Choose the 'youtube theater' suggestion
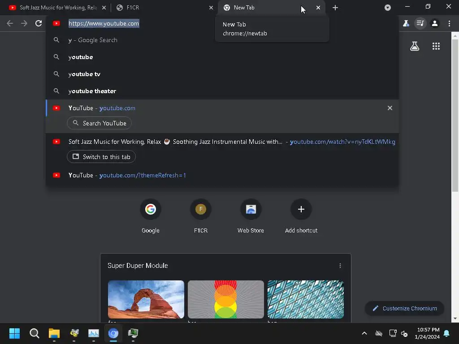 click(222, 91)
